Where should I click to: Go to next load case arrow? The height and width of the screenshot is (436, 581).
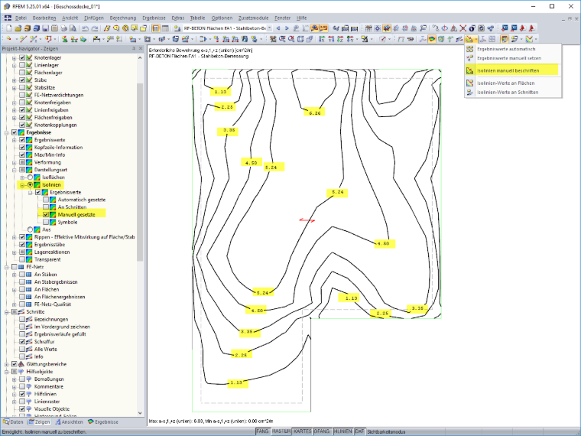287,28
